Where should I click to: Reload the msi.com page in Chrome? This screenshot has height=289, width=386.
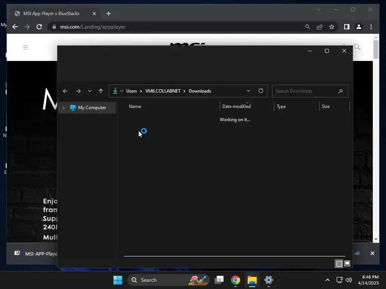(39, 27)
